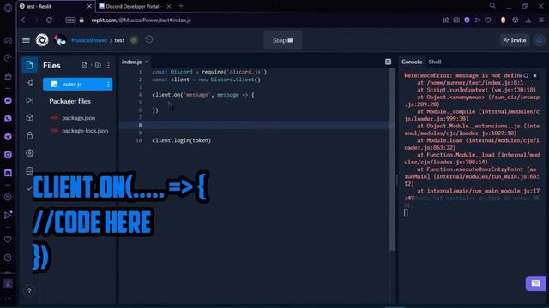The image size is (549, 308).
Task: Open the Debugger sidebar icon
Action: tap(30, 100)
